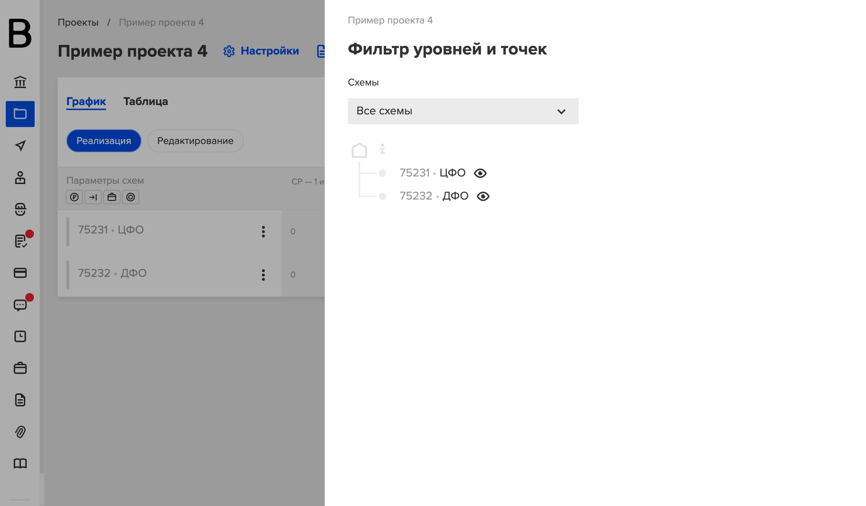
Task: Open the credit card sidebar icon
Action: tap(20, 273)
